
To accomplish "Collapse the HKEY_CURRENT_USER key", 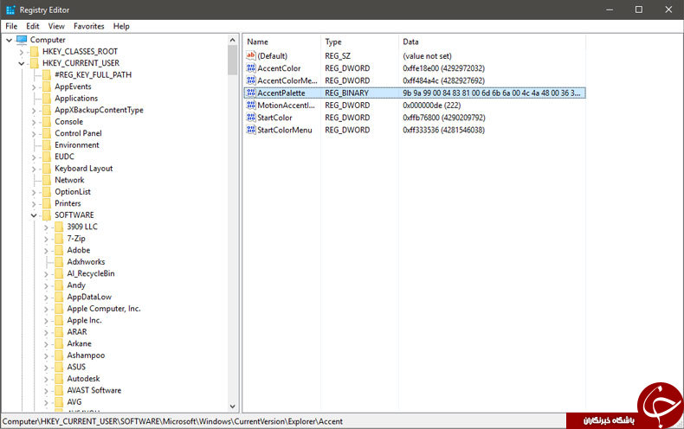I will click(x=21, y=64).
